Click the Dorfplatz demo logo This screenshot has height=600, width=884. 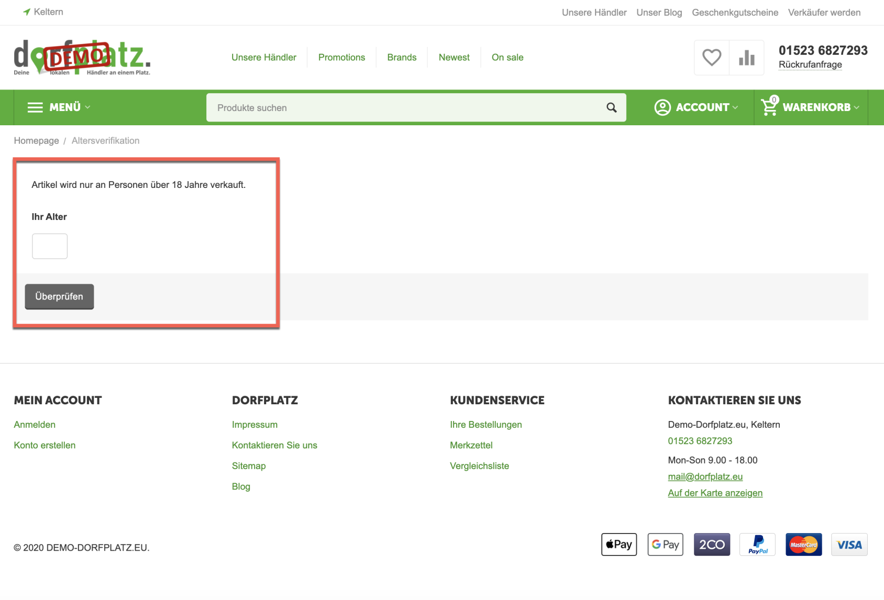[82, 57]
